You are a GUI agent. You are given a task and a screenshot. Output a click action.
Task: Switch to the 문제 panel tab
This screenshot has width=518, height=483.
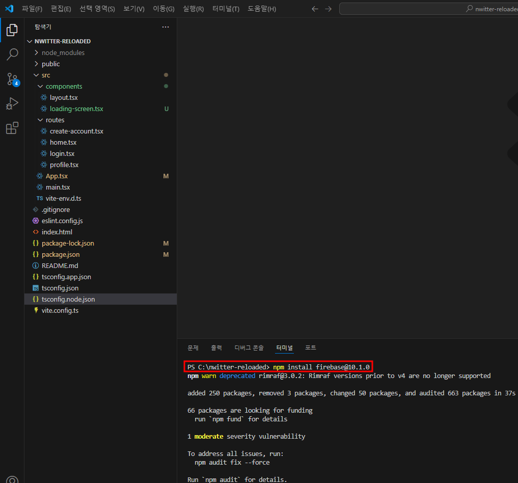pyautogui.click(x=193, y=348)
